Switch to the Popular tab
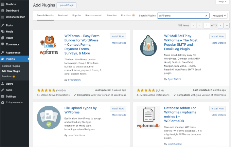 point(77,16)
